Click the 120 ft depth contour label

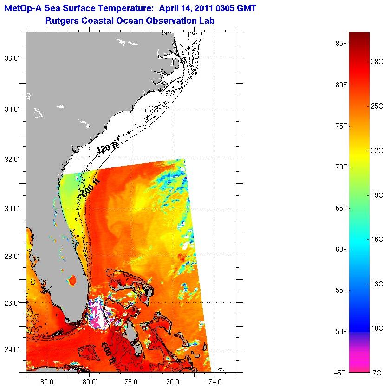(x=107, y=148)
